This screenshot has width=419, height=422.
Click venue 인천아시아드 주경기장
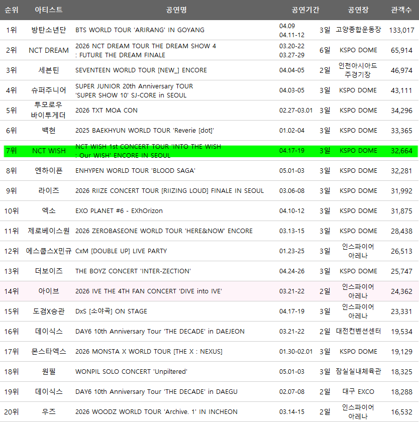click(358, 70)
